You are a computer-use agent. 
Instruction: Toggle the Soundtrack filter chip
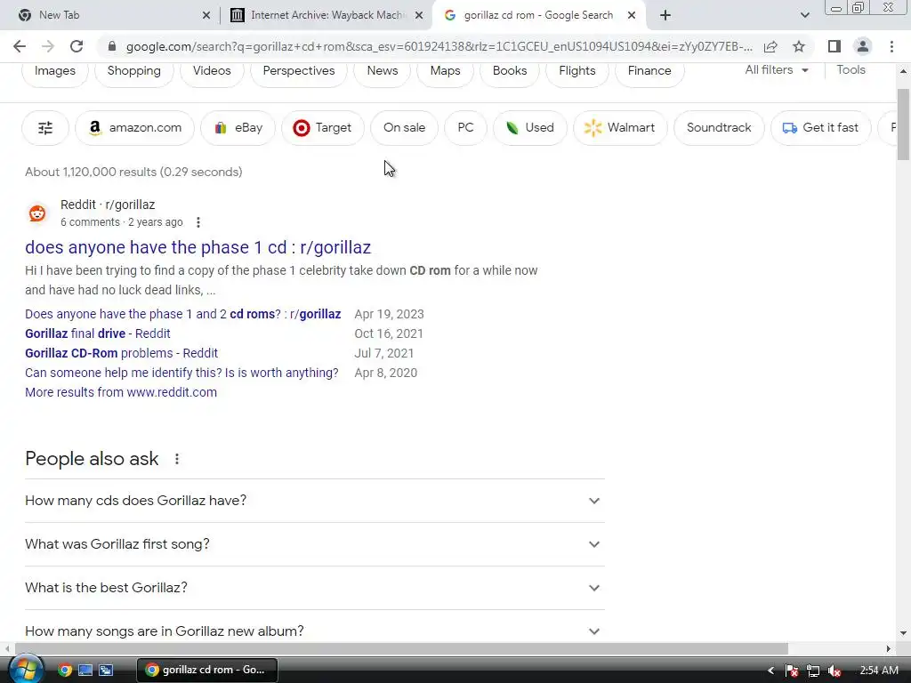(719, 128)
